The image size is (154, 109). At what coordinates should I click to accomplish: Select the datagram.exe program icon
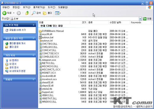point(40,60)
